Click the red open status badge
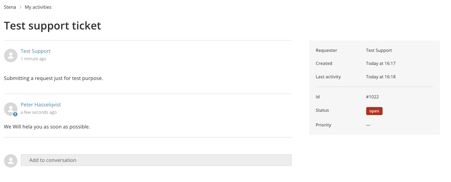The width and height of the screenshot is (451, 182). click(374, 111)
